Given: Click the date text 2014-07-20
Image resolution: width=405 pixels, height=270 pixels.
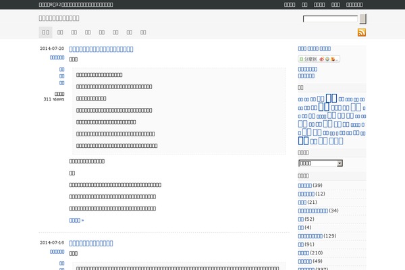Looking at the screenshot, I should (x=52, y=49).
